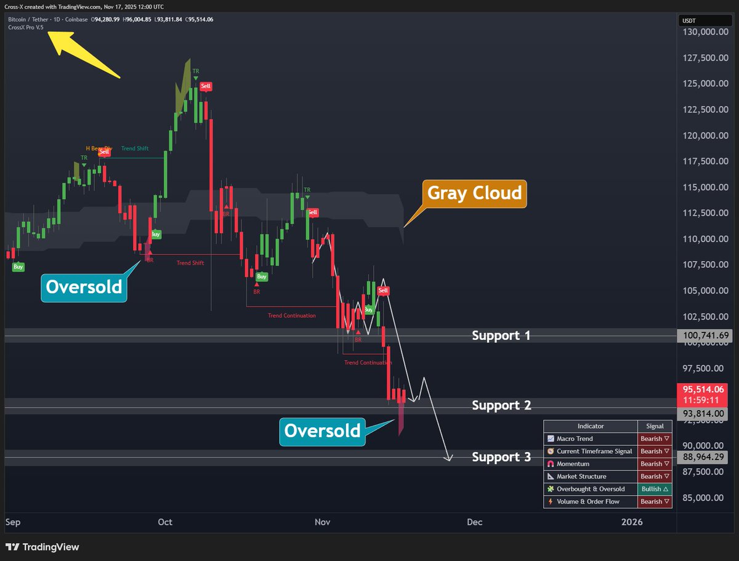Screen dimensions: 739x561
Task: Open the TradingView logo link
Action: (x=42, y=547)
